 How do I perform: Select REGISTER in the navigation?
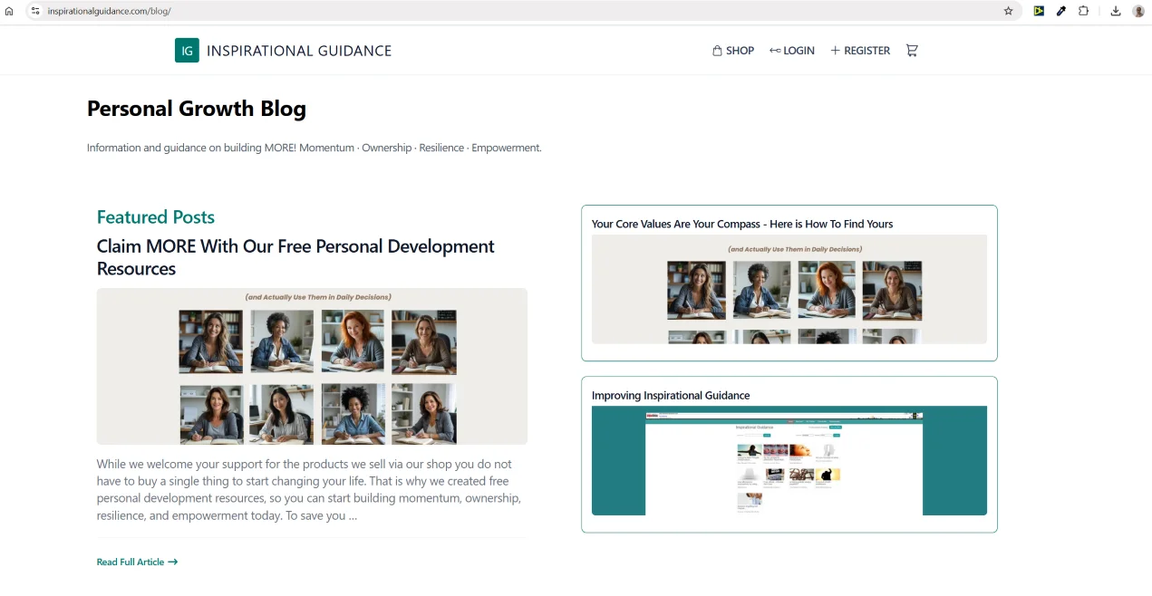[x=860, y=51]
